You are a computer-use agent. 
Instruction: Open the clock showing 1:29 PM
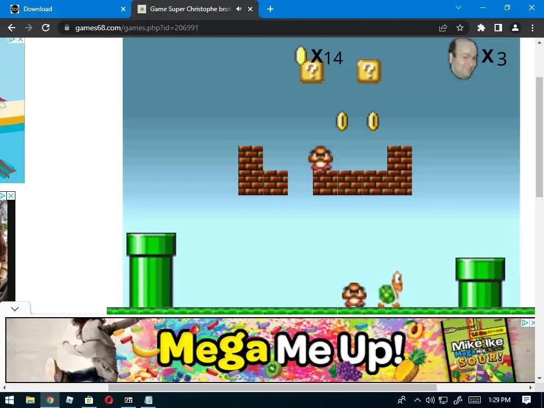pos(499,400)
